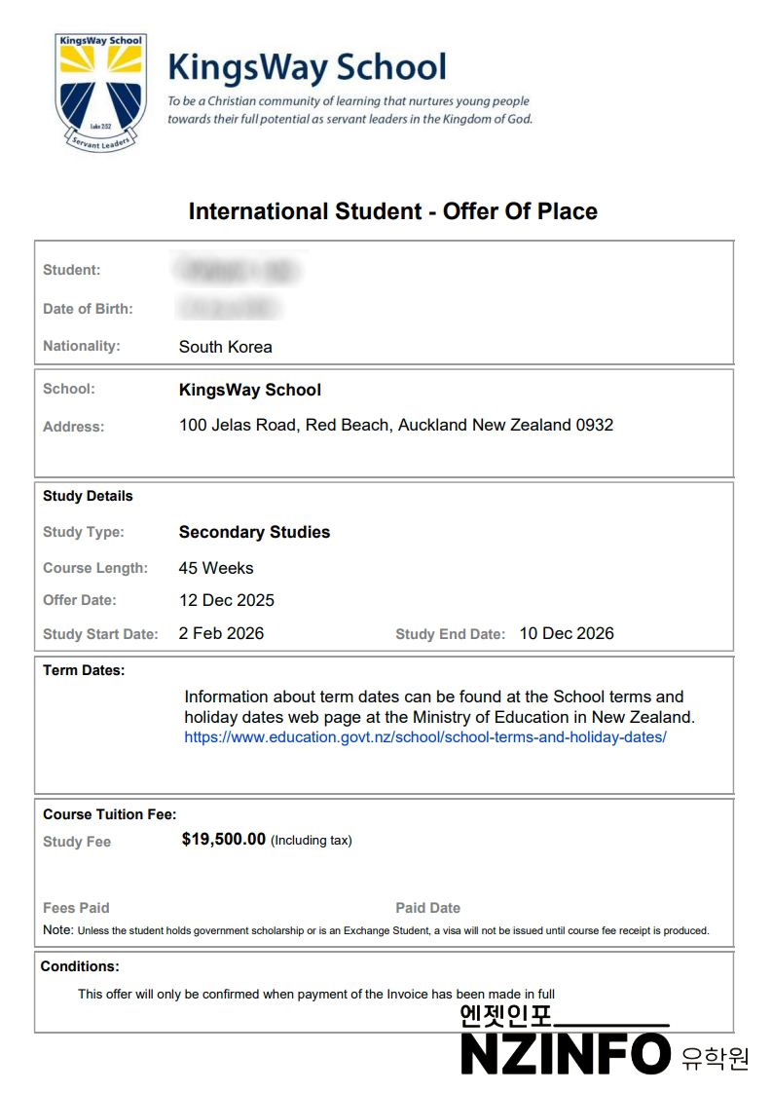Image resolution: width=772 pixels, height=1093 pixels.
Task: Click the Fees Paid label
Action: [x=76, y=908]
